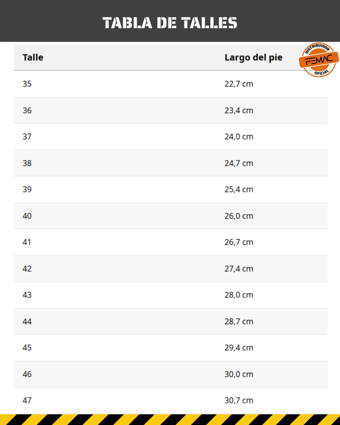Viewport: 340px width, 425px height.
Task: Click the 24,0 cm measurement
Action: 239,137
